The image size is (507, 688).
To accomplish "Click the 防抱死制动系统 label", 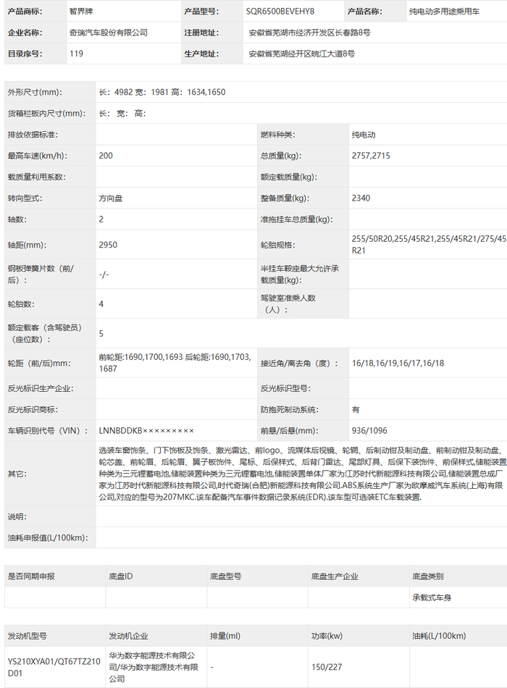I will 290,409.
